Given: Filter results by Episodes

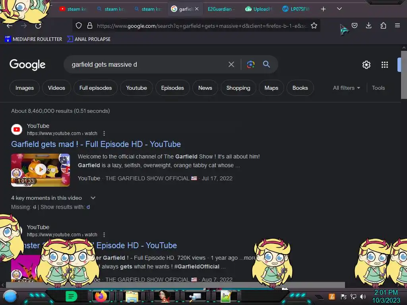Looking at the screenshot, I should [x=172, y=88].
